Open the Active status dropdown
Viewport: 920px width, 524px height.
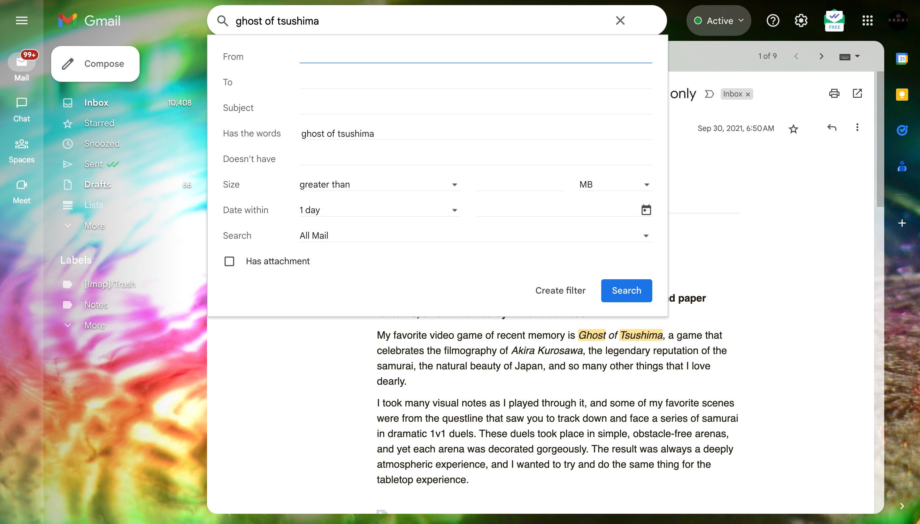[718, 20]
